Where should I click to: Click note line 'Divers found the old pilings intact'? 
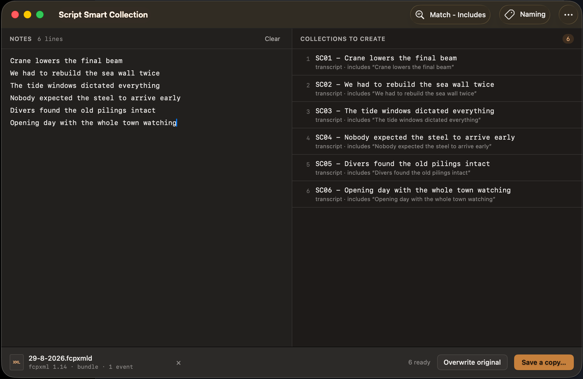(83, 111)
